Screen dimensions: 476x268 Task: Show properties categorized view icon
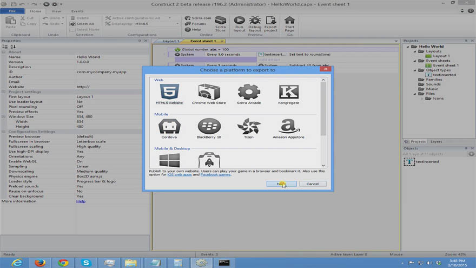(x=5, y=47)
